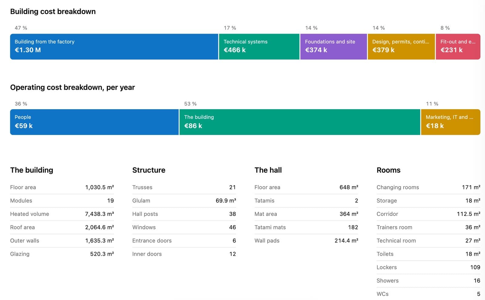485x300 pixels.
Task: Click the Entrance doors label
Action: 152,241
